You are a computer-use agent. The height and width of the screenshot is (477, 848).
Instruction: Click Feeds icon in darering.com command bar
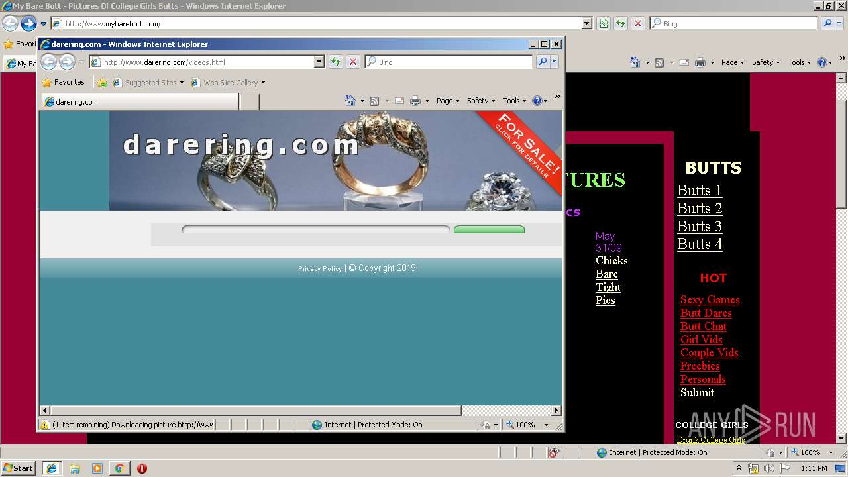pos(374,101)
